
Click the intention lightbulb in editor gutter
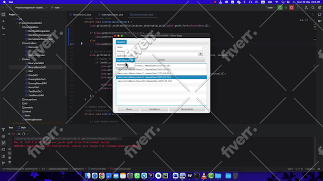point(82,43)
